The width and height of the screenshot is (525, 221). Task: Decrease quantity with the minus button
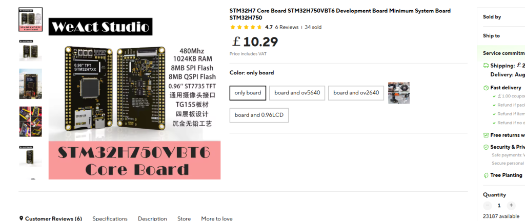(x=488, y=205)
